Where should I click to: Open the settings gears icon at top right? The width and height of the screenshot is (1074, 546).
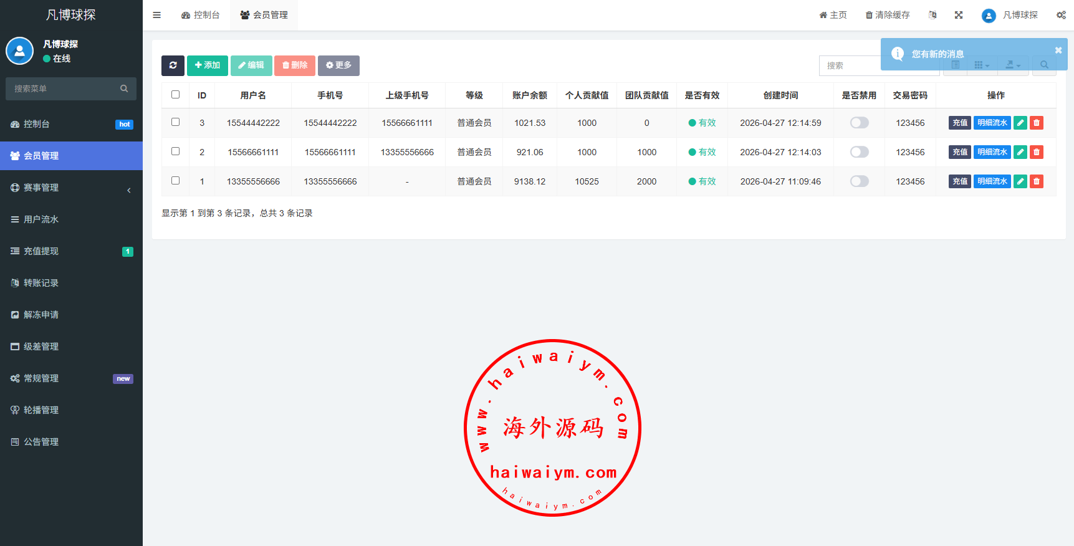pos(1061,15)
